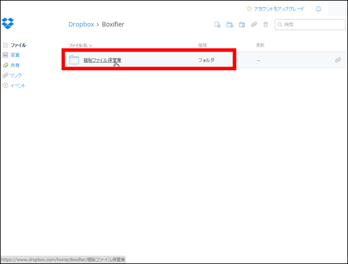
Task: Open the ファイル section in sidebar
Action: pos(18,45)
